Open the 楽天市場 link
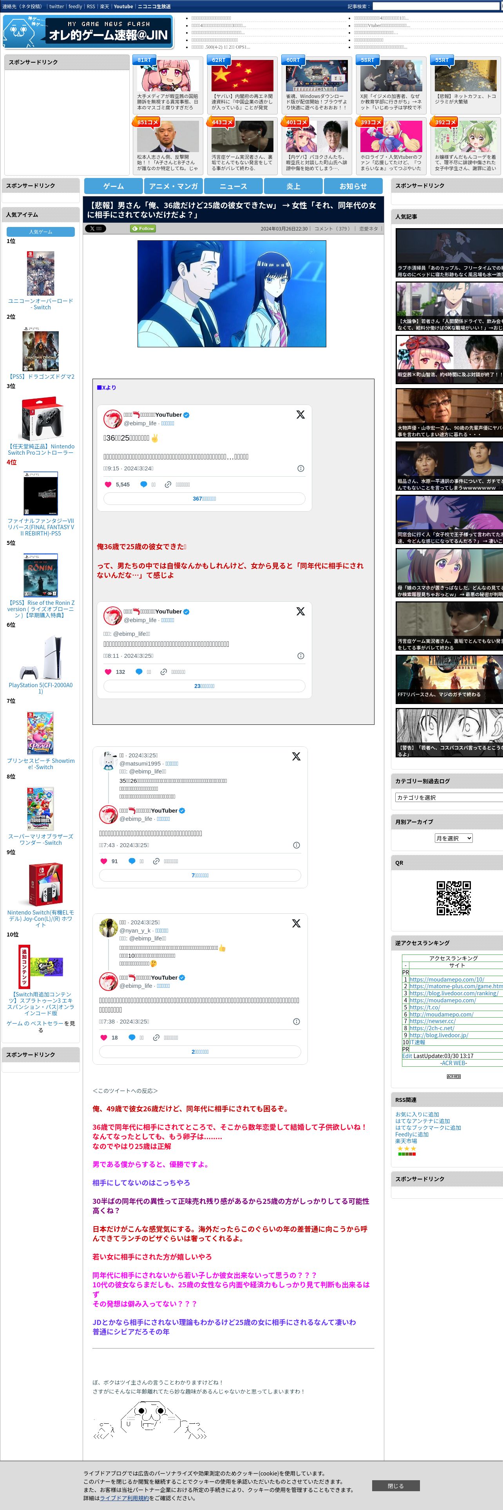Image resolution: width=503 pixels, height=1510 pixels. [x=406, y=1141]
